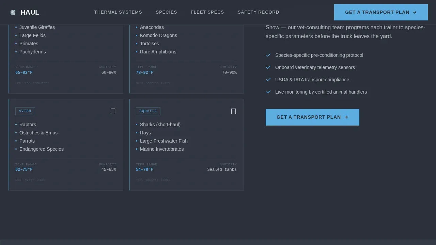Screen dimensions: 436x245
Task: Click the Endangered Species list item
Action: pyautogui.click(x=42, y=149)
